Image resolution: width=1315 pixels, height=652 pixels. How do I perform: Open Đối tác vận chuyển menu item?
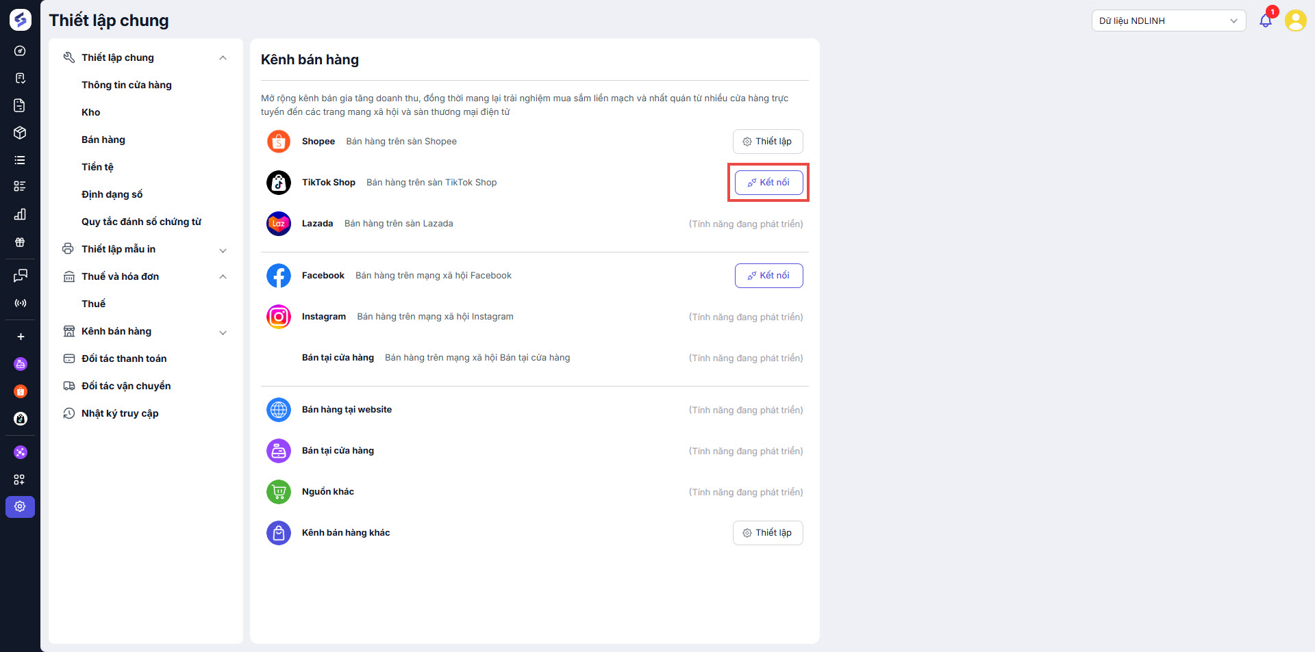(126, 386)
